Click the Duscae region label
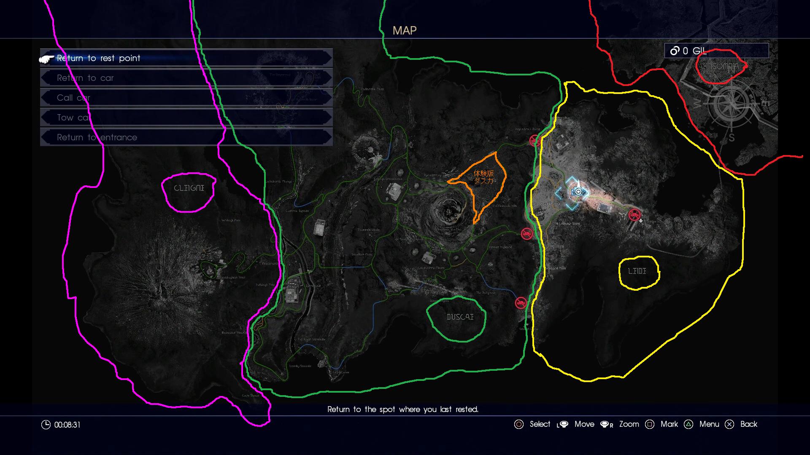 [x=460, y=317]
